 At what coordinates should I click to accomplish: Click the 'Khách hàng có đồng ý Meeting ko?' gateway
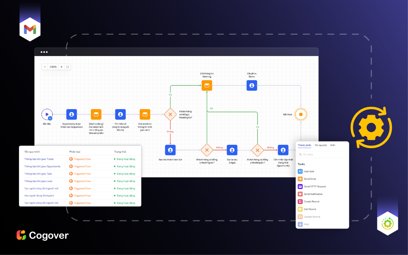pyautogui.click(x=170, y=115)
